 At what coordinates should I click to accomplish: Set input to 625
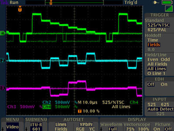pyautogui.click(x=165, y=105)
